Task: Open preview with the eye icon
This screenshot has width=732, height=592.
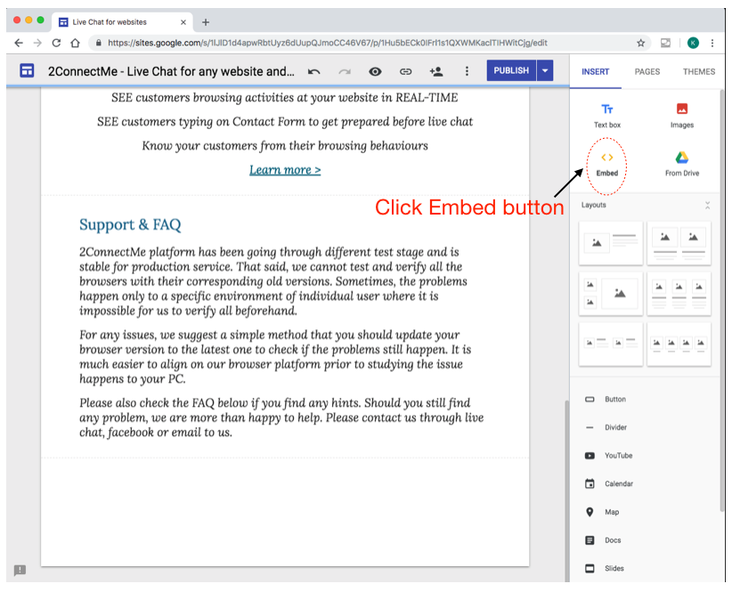Action: [375, 71]
